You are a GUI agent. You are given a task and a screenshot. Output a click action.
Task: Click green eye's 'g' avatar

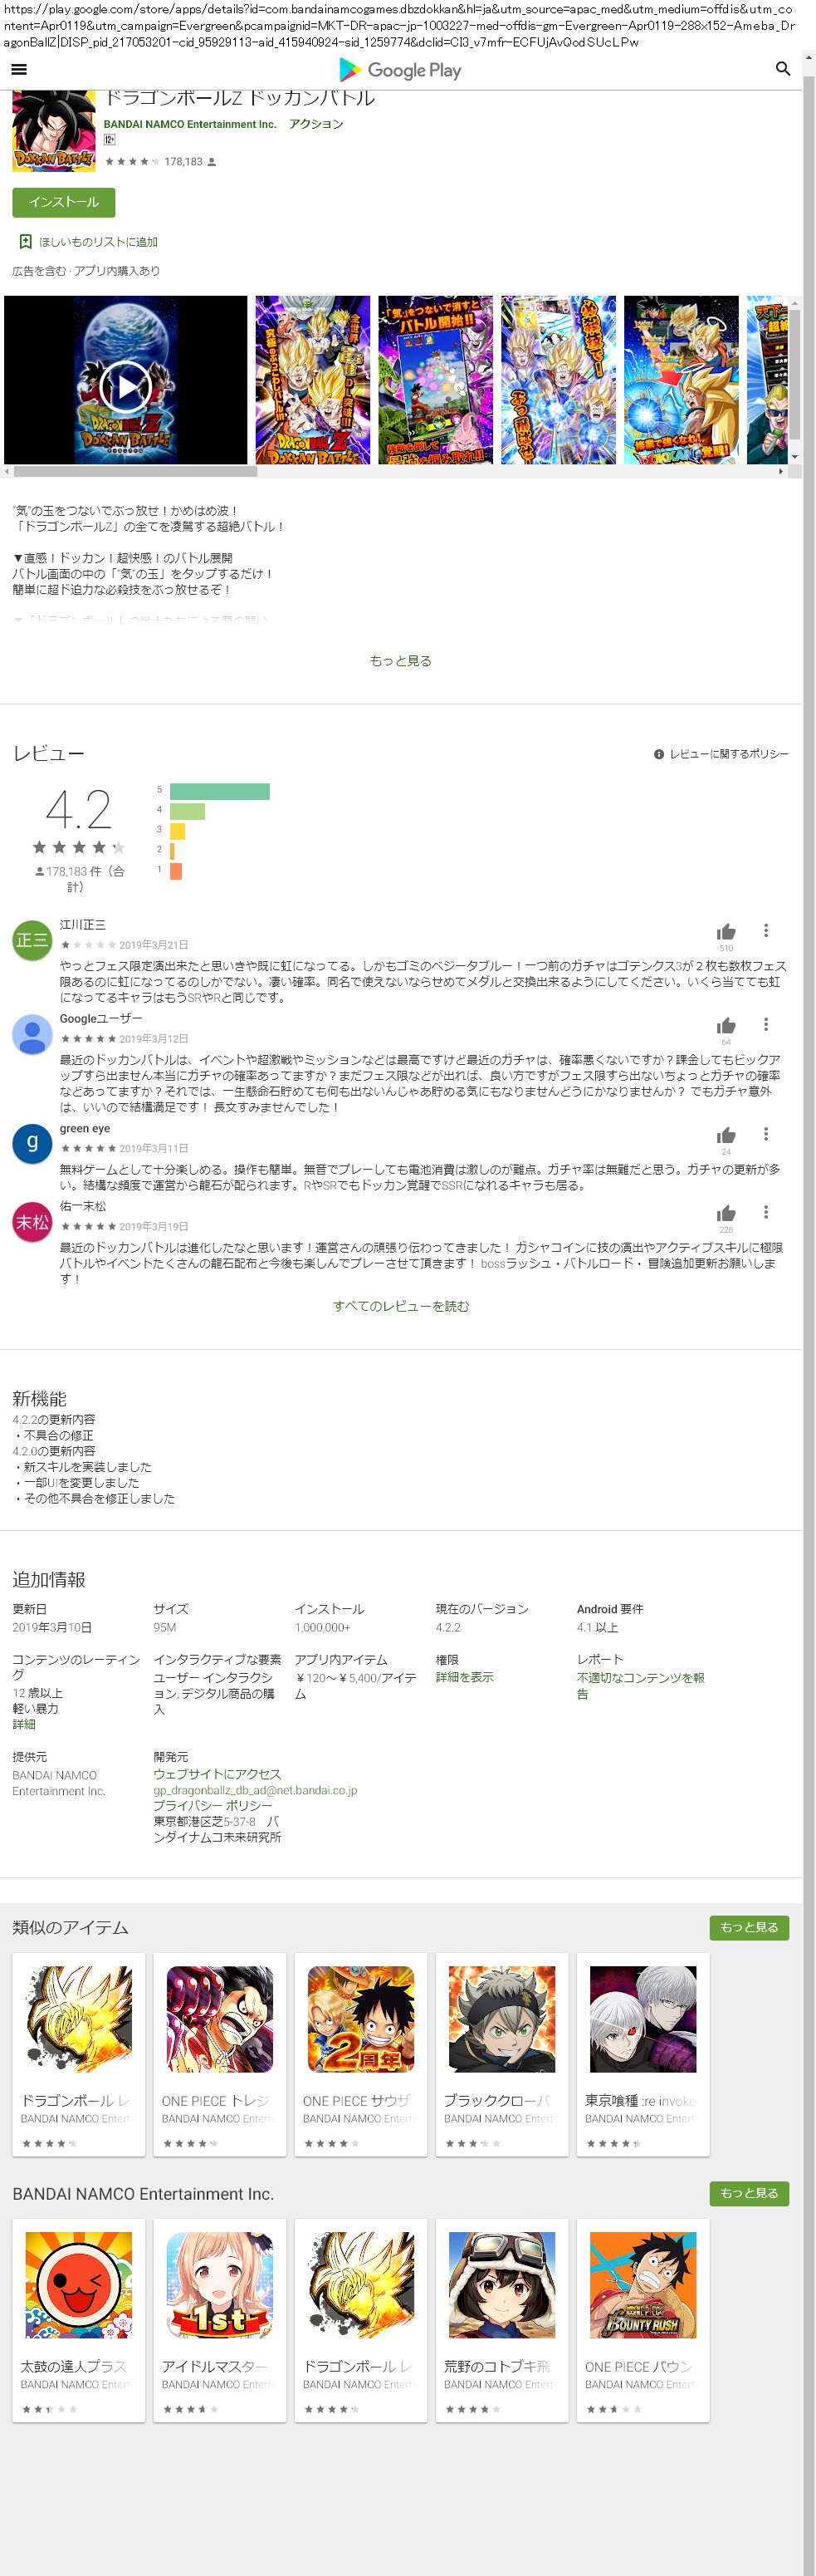point(32,1144)
